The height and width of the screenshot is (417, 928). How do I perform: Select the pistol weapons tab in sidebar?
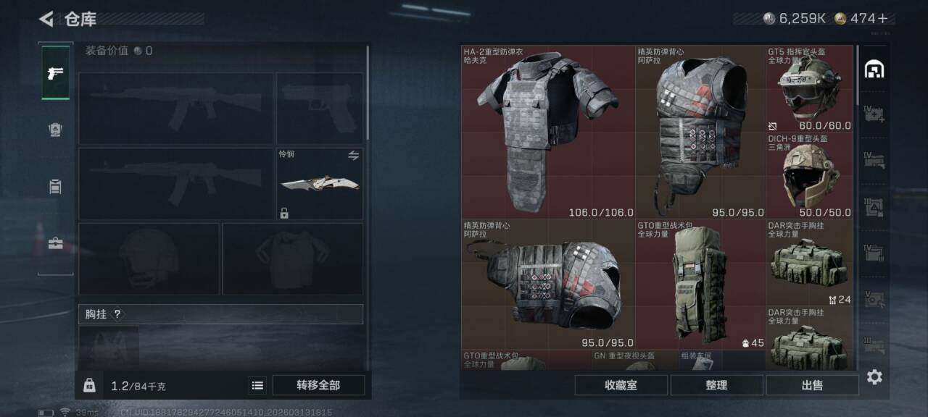[x=56, y=72]
